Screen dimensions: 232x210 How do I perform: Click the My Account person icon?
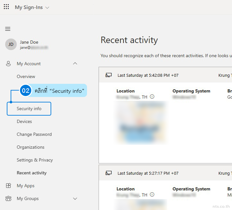point(8,64)
